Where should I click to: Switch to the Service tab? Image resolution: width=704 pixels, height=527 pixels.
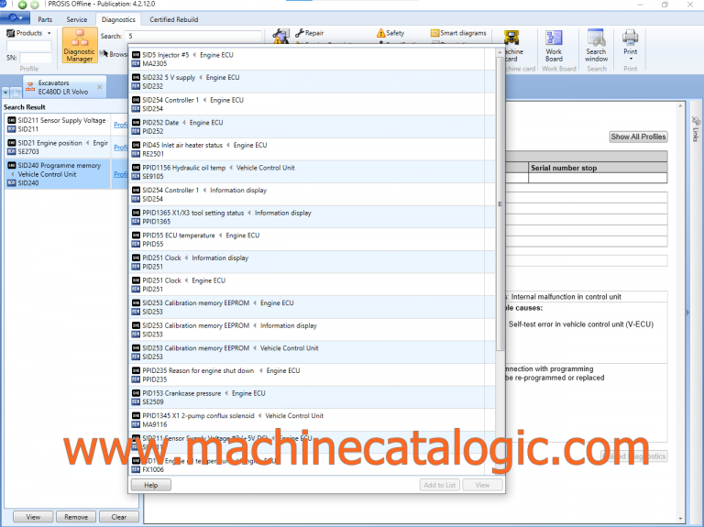(x=77, y=20)
